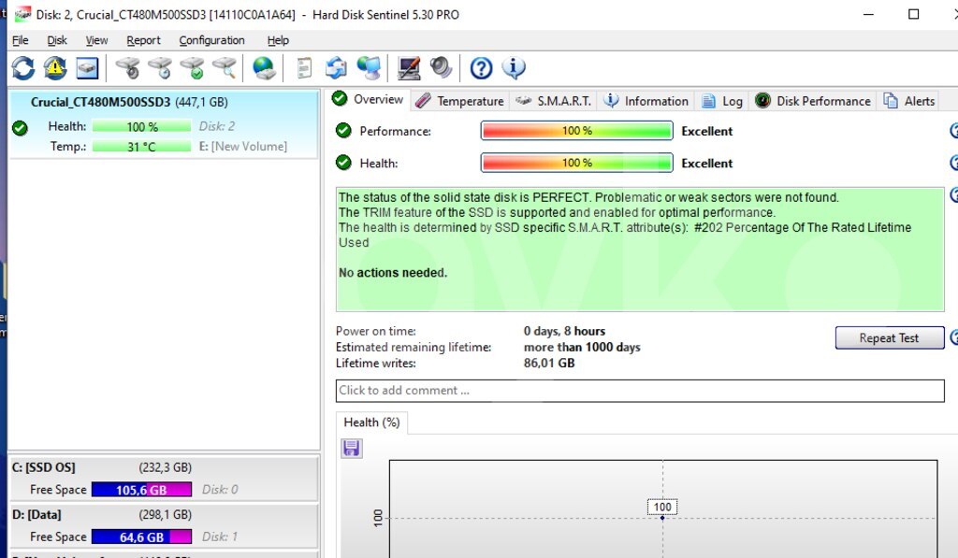Open the Disk Performance tab
The height and width of the screenshot is (558, 958).
tap(813, 101)
